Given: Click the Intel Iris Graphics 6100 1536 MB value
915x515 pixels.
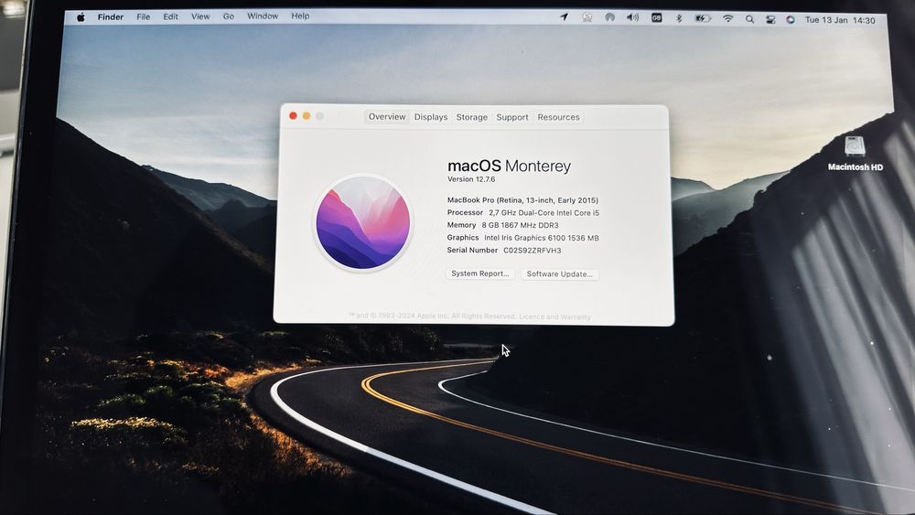Looking at the screenshot, I should [x=542, y=238].
